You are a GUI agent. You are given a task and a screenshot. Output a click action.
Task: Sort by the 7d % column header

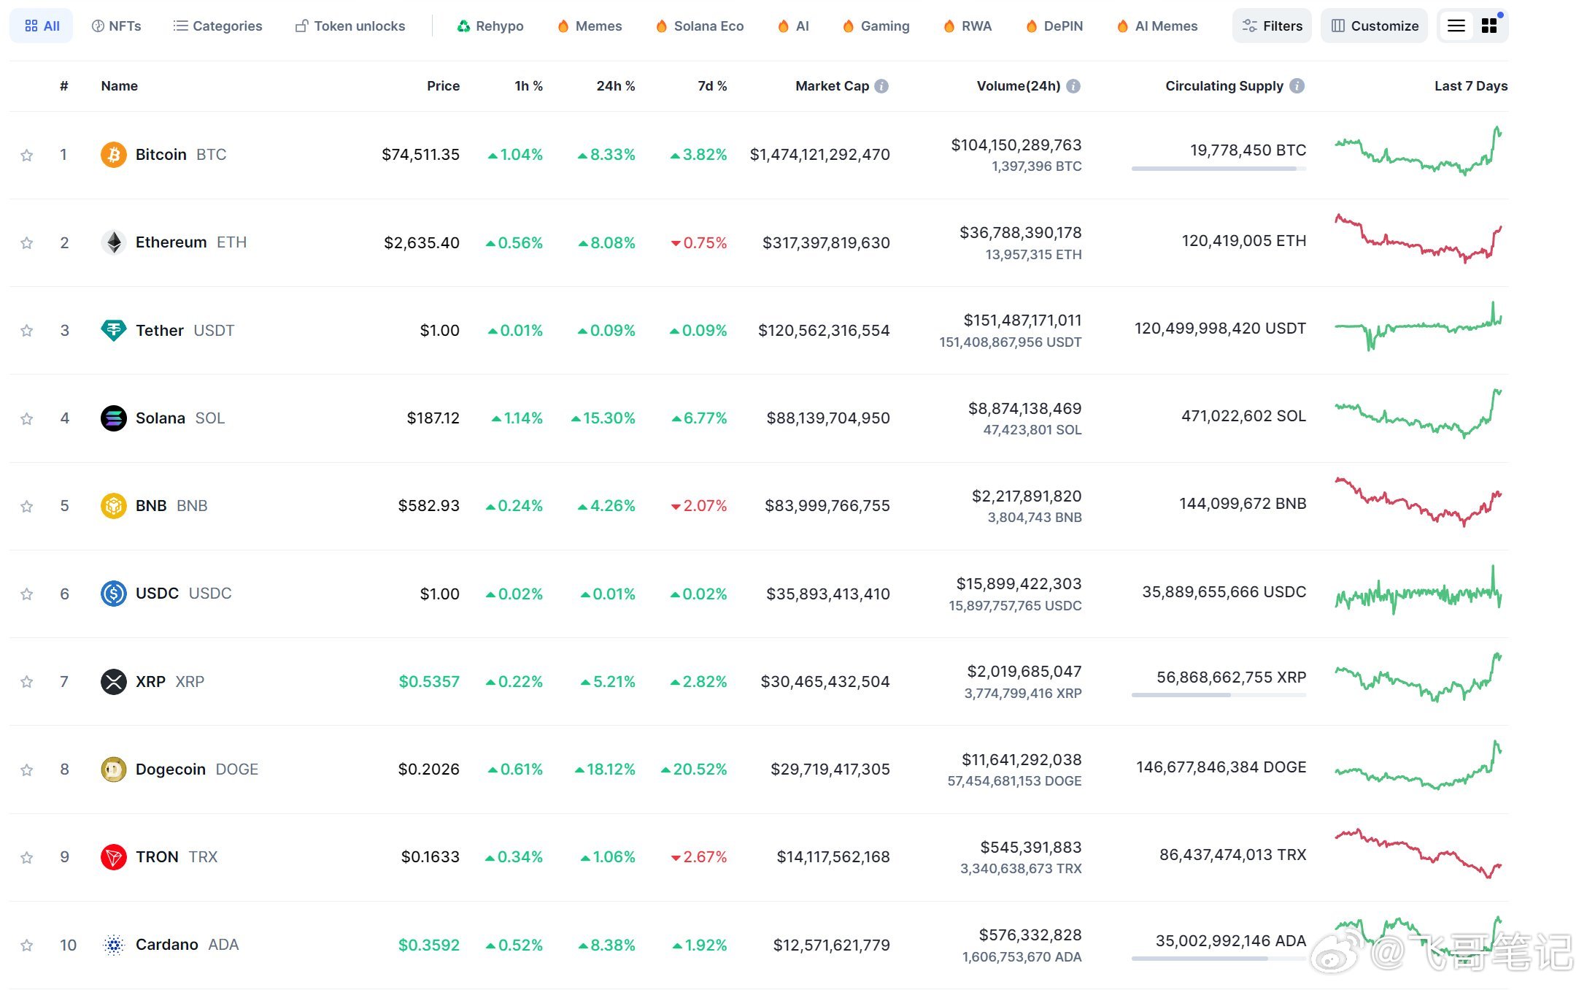(712, 86)
